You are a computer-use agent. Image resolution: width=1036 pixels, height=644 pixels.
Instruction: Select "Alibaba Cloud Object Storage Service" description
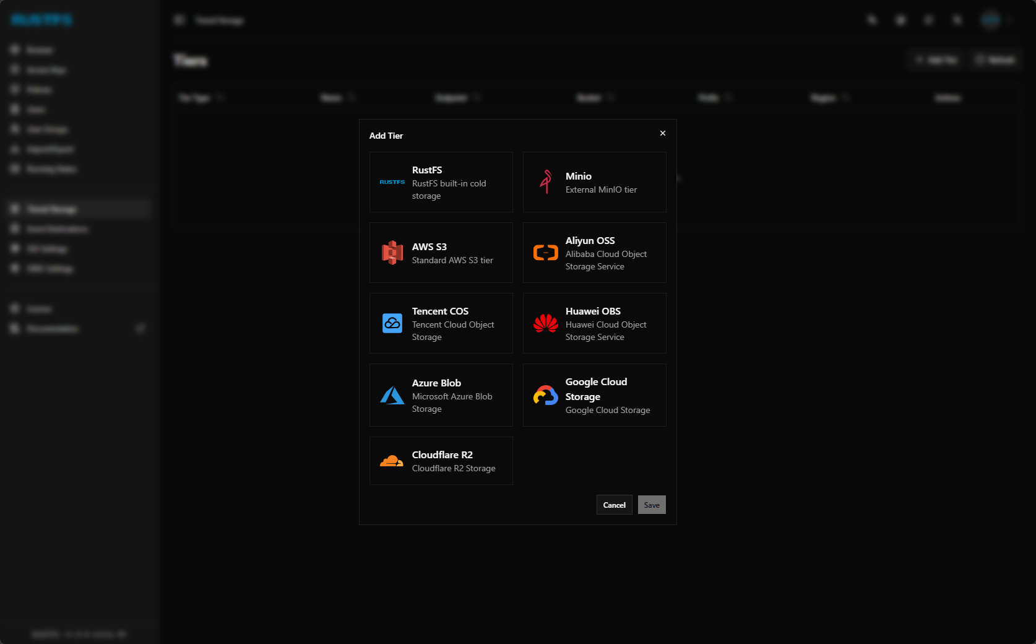[606, 260]
